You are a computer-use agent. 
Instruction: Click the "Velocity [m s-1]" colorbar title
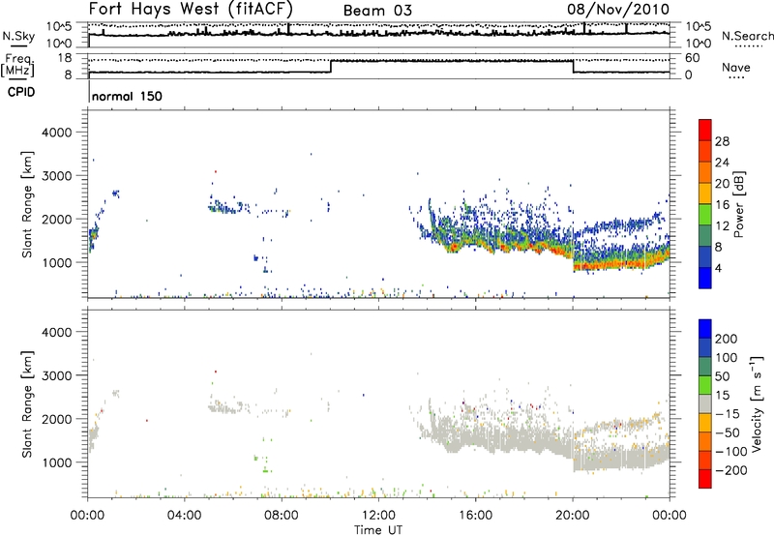click(756, 403)
